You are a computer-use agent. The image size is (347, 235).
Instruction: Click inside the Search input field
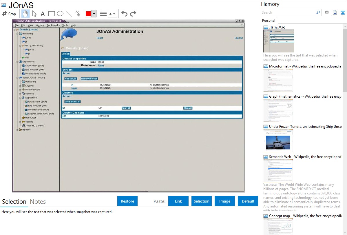tap(288, 12)
